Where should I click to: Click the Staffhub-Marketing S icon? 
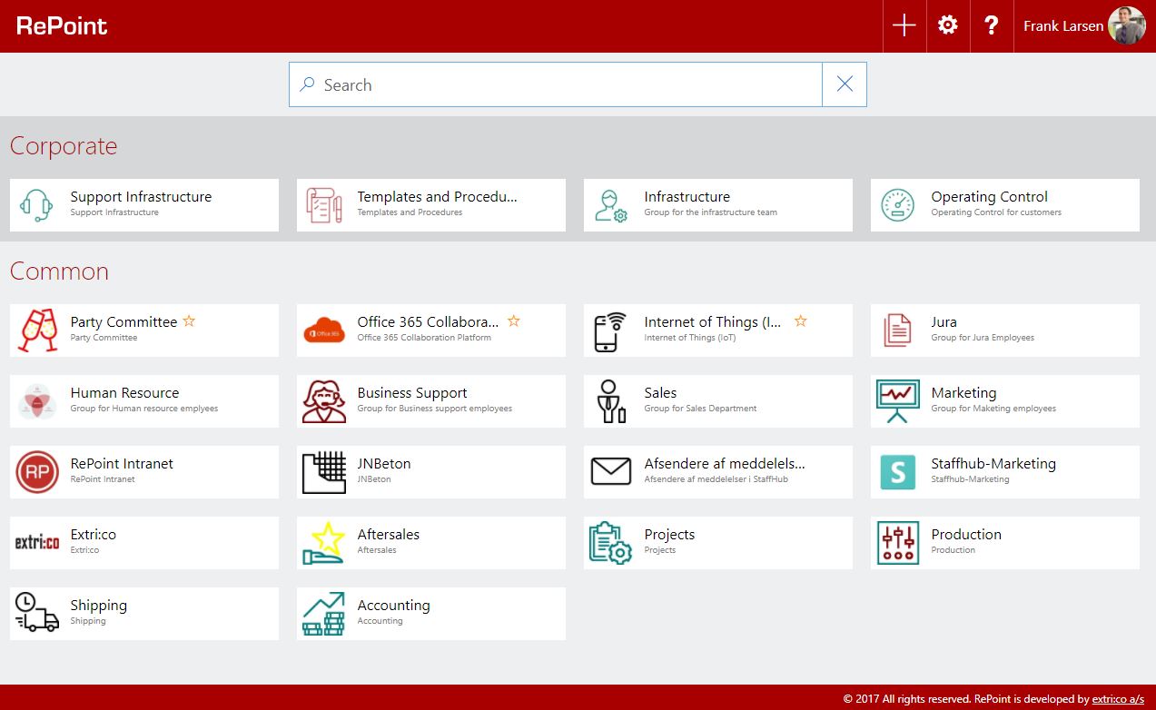(x=898, y=472)
